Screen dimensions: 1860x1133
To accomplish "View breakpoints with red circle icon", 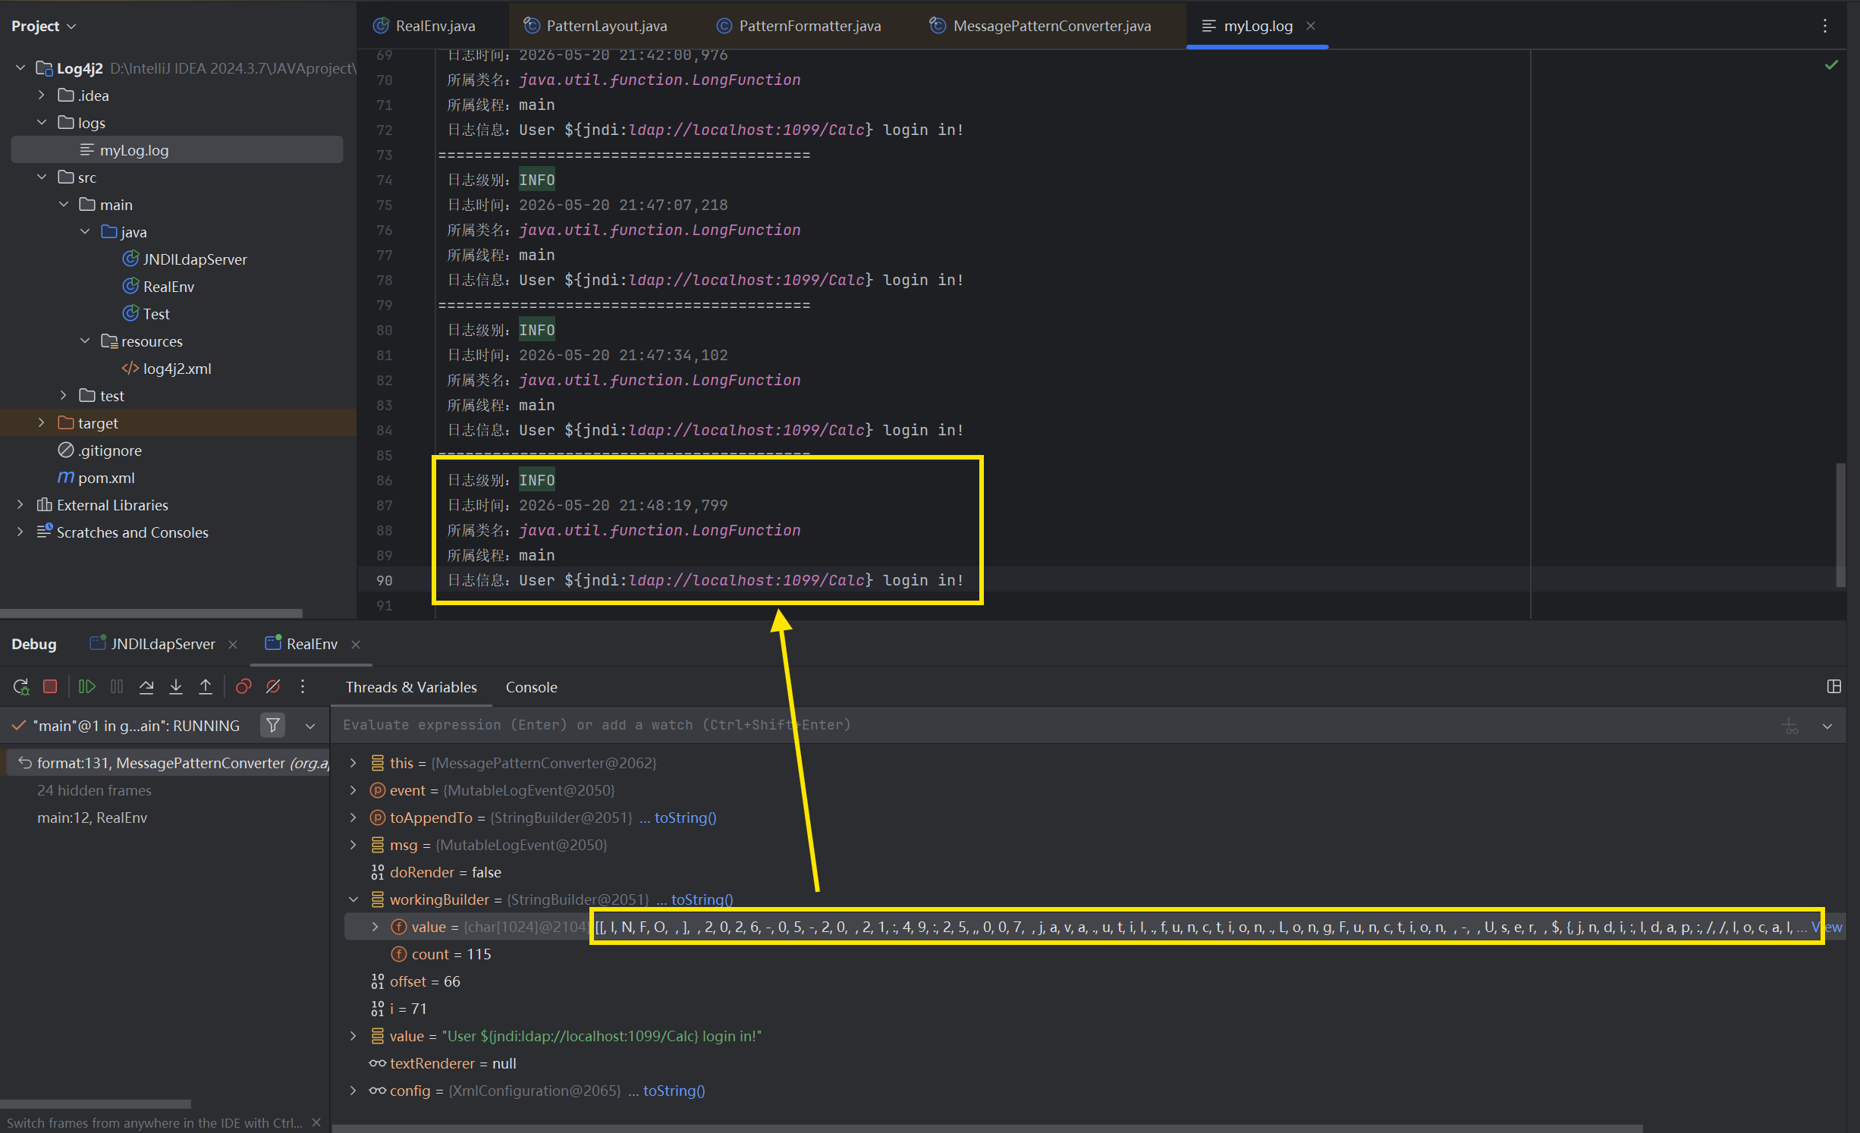I will tap(243, 687).
